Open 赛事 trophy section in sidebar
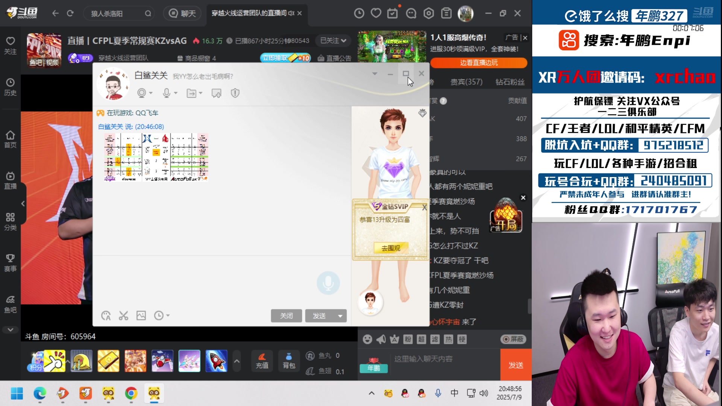This screenshot has width=722, height=406. point(10,263)
